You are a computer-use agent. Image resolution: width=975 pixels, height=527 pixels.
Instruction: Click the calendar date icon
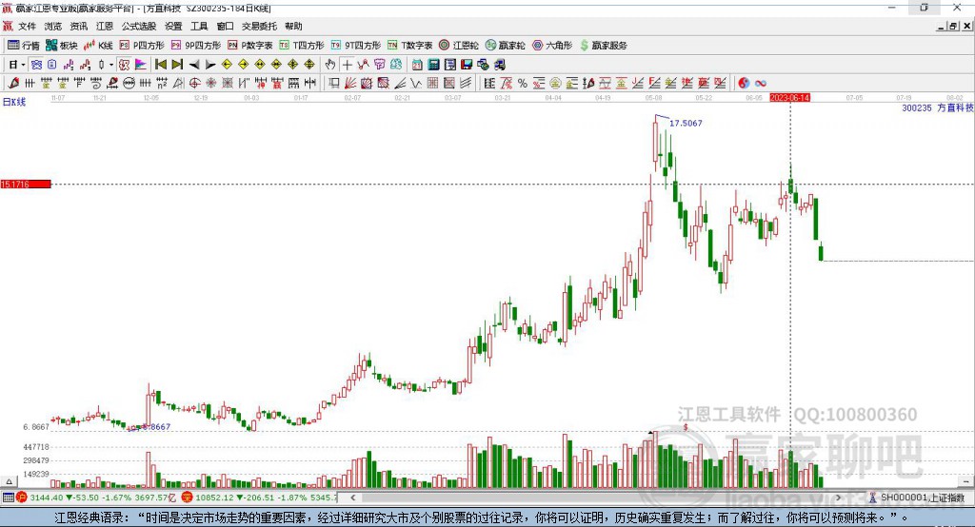(x=417, y=65)
